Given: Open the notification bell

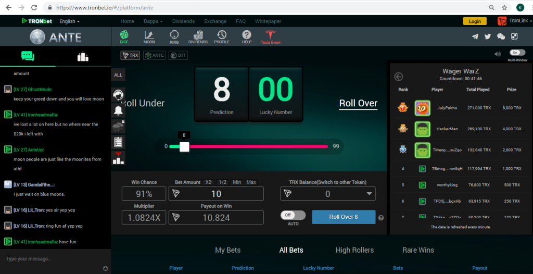Looking at the screenshot, I should (x=118, y=110).
